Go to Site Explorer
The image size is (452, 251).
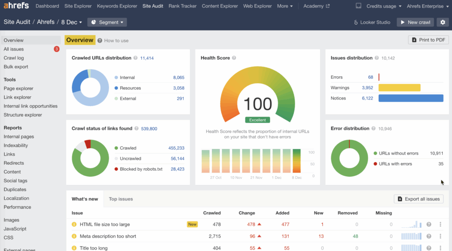[78, 6]
